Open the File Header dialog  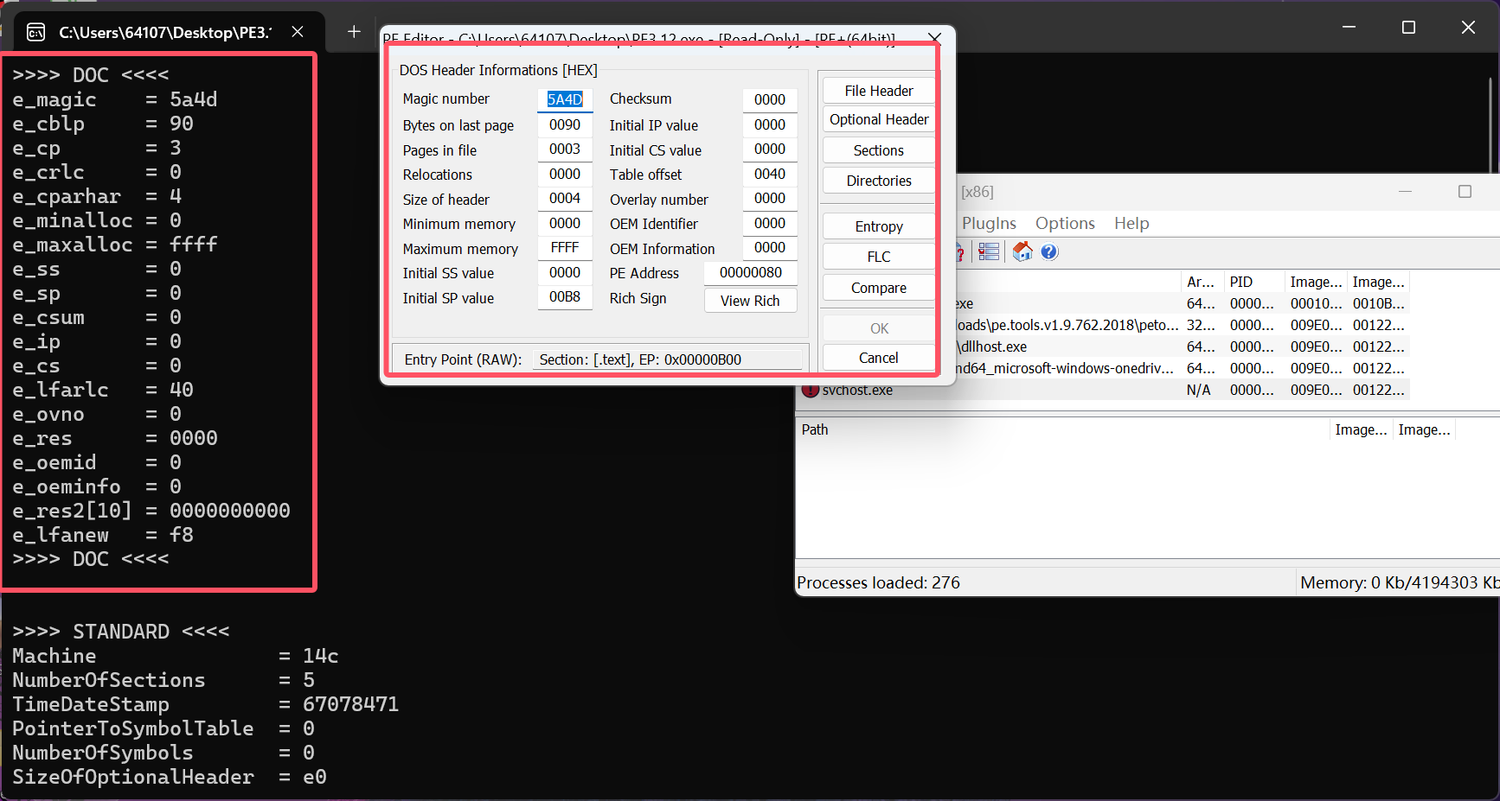point(879,91)
